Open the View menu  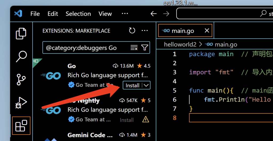coord(105,14)
